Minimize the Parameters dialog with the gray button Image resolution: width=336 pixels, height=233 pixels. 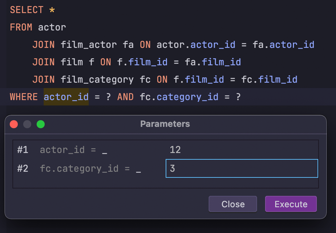[27, 124]
